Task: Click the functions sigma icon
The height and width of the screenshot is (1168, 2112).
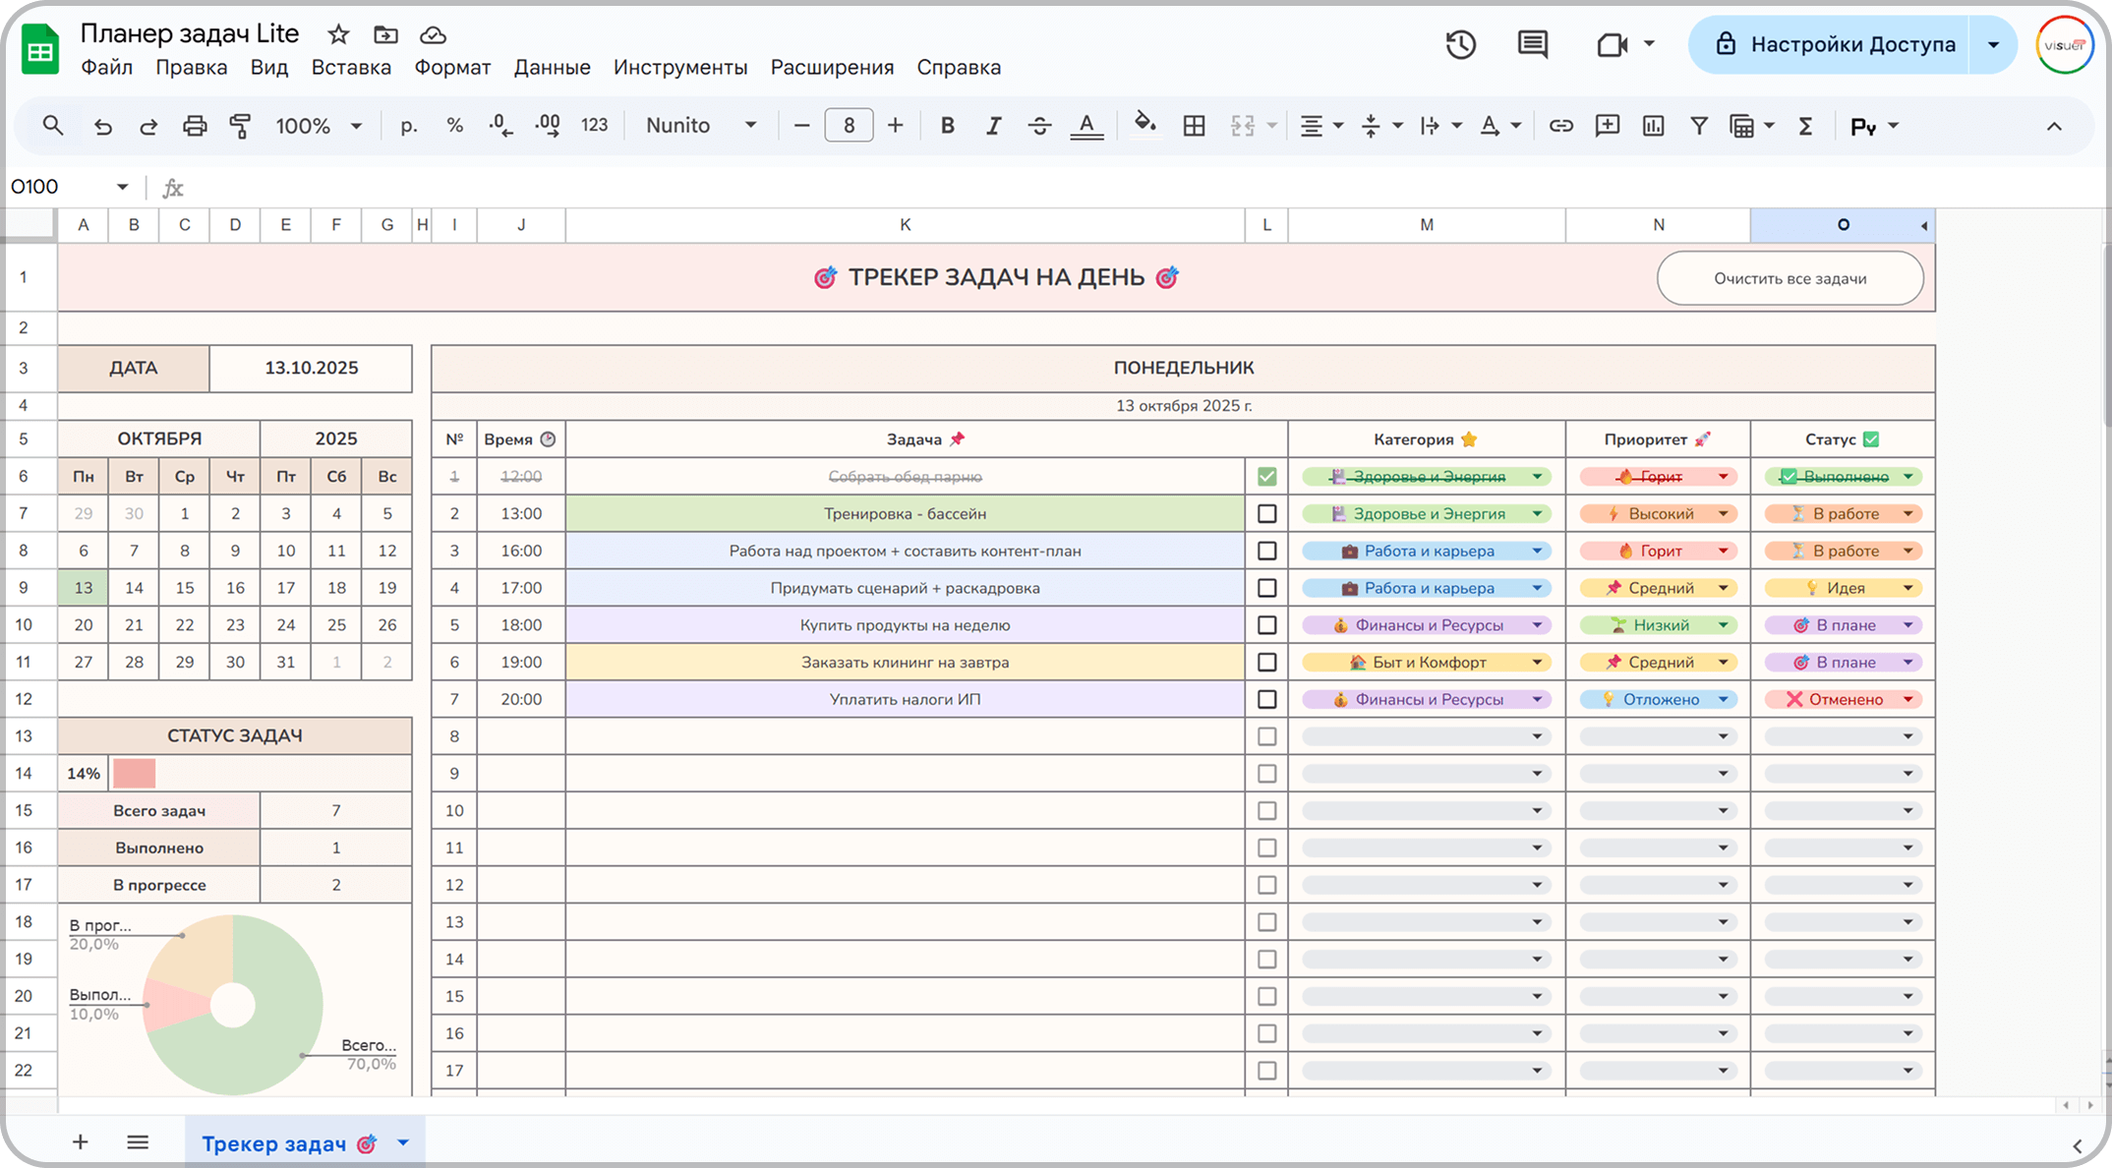Action: click(x=1805, y=126)
